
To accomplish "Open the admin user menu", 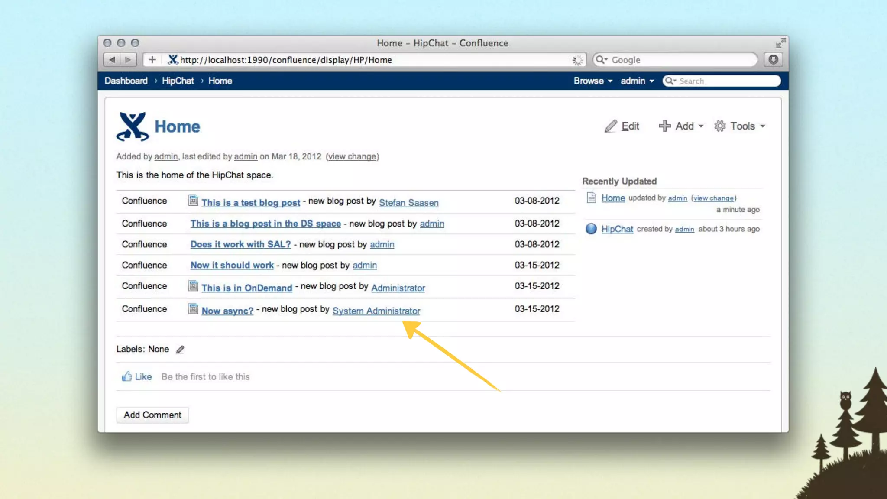I will point(637,81).
